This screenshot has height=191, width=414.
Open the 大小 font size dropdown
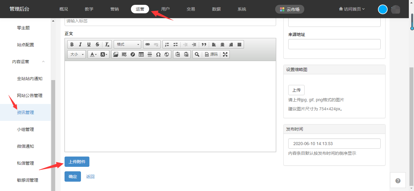pyautogui.click(x=76, y=54)
